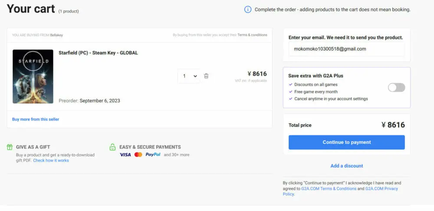434x211 pixels.
Task: Toggle the G2A Plus switch on
Action: tap(396, 88)
